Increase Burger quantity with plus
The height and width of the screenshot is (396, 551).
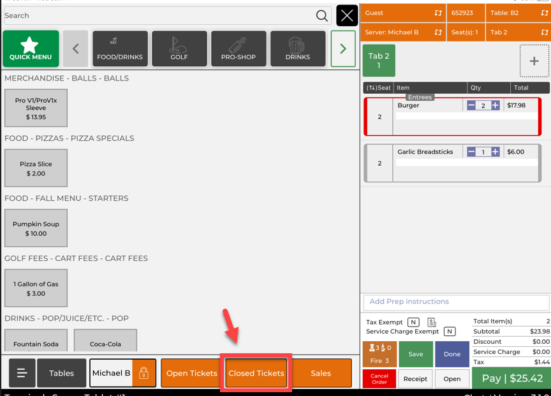click(495, 106)
